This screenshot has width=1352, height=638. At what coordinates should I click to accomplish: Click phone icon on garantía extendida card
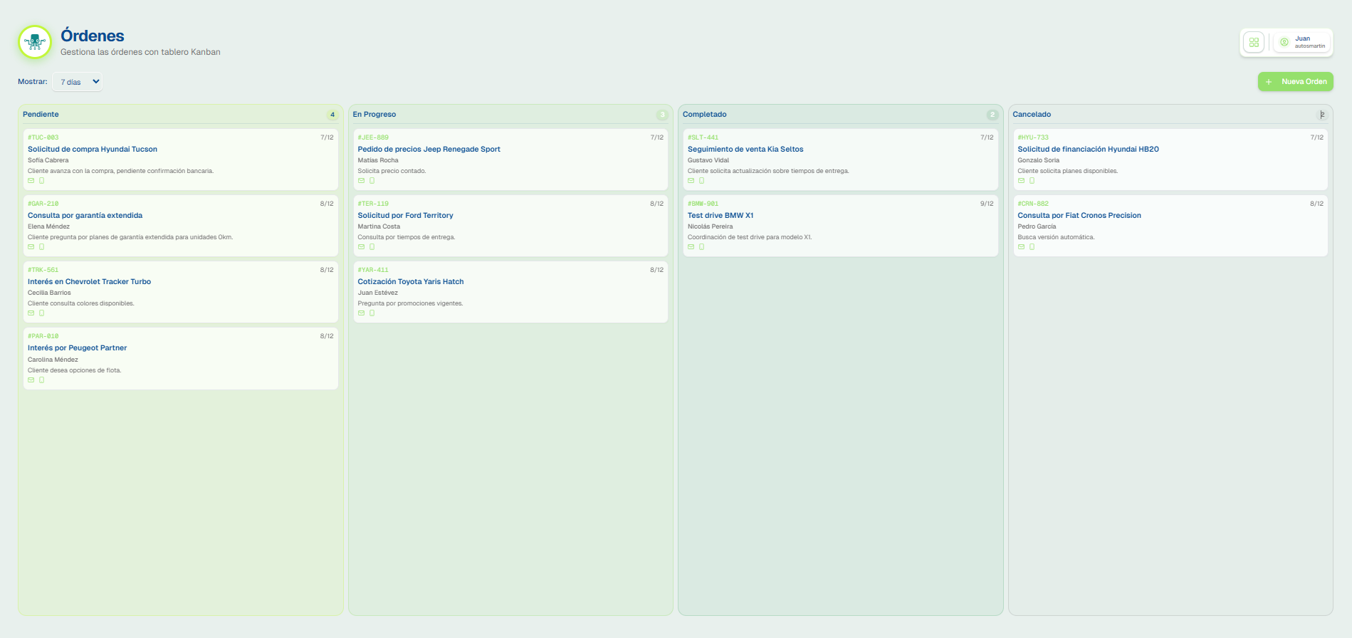(x=41, y=247)
